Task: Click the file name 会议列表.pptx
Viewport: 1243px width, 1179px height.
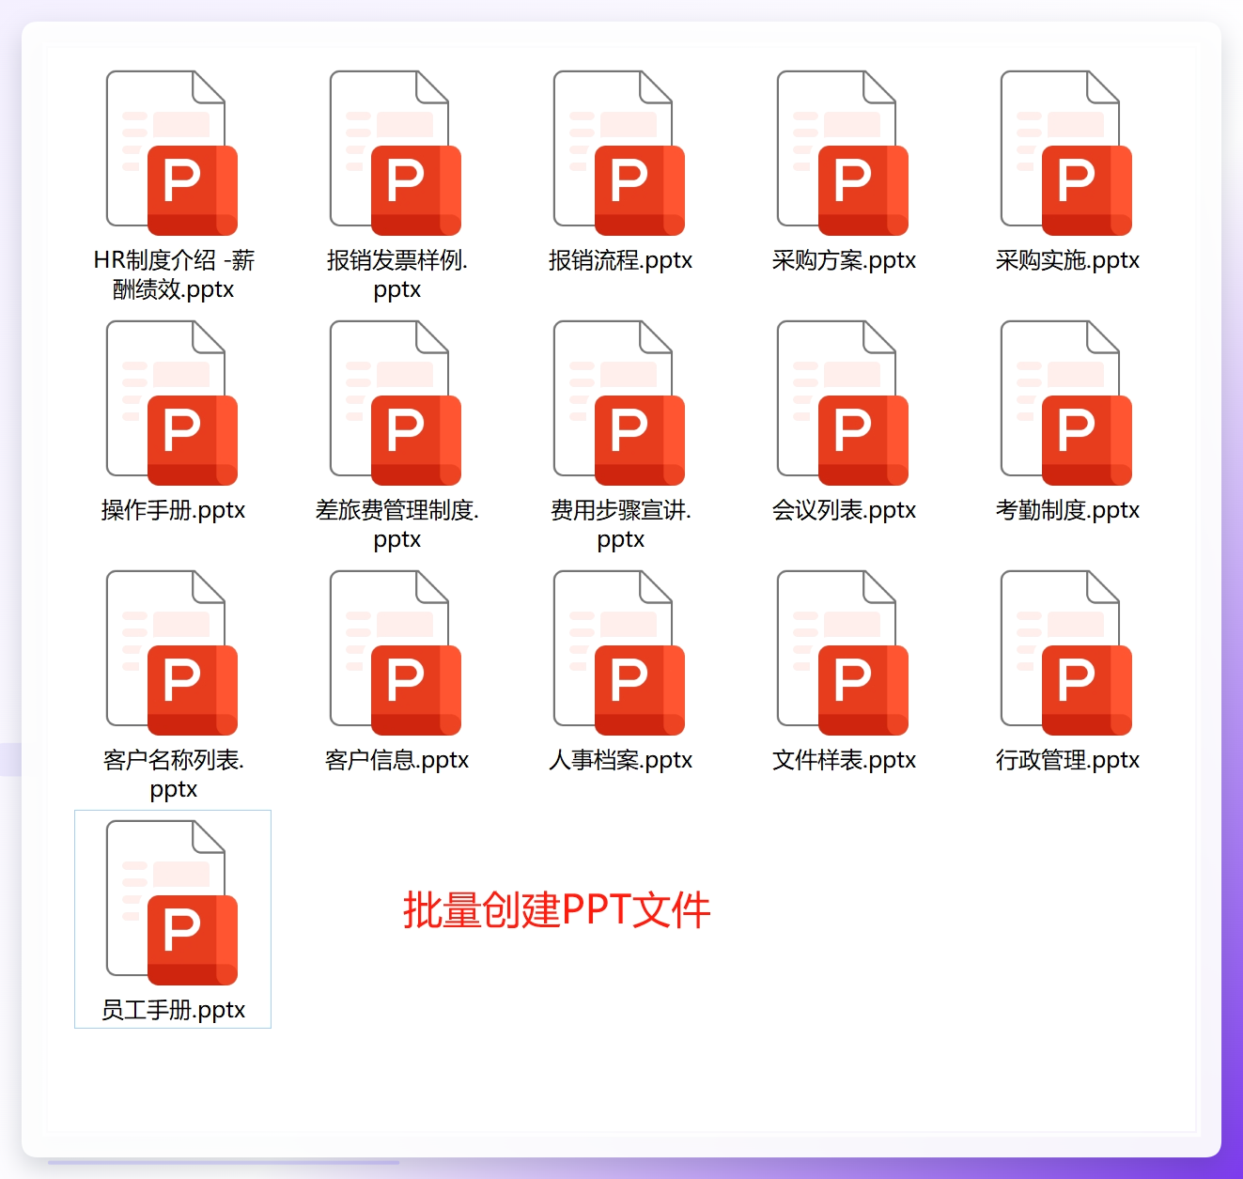Action: pyautogui.click(x=844, y=510)
